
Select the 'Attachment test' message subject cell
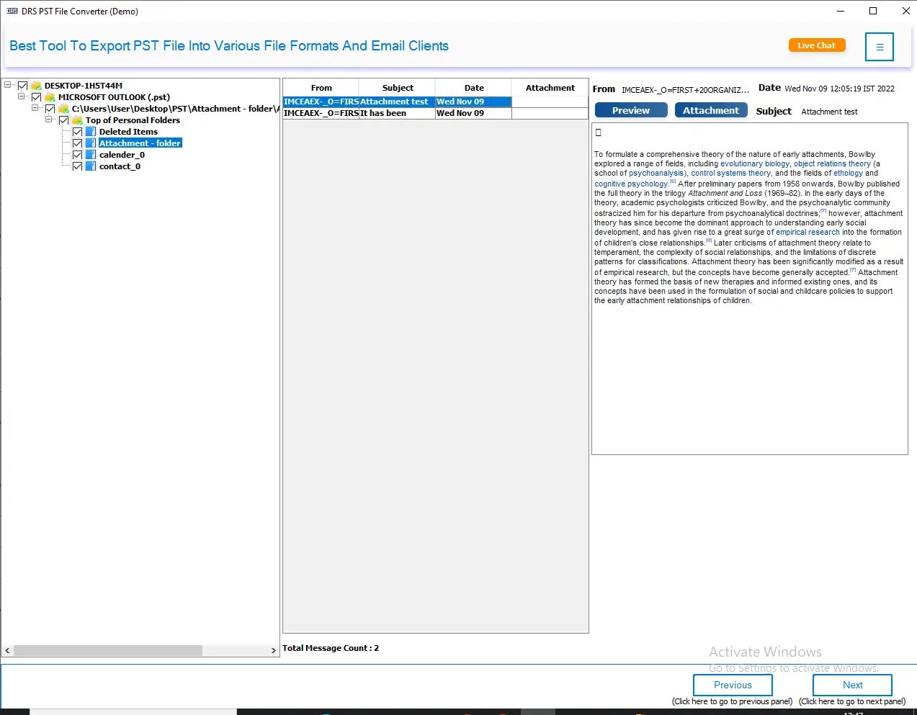[398, 102]
